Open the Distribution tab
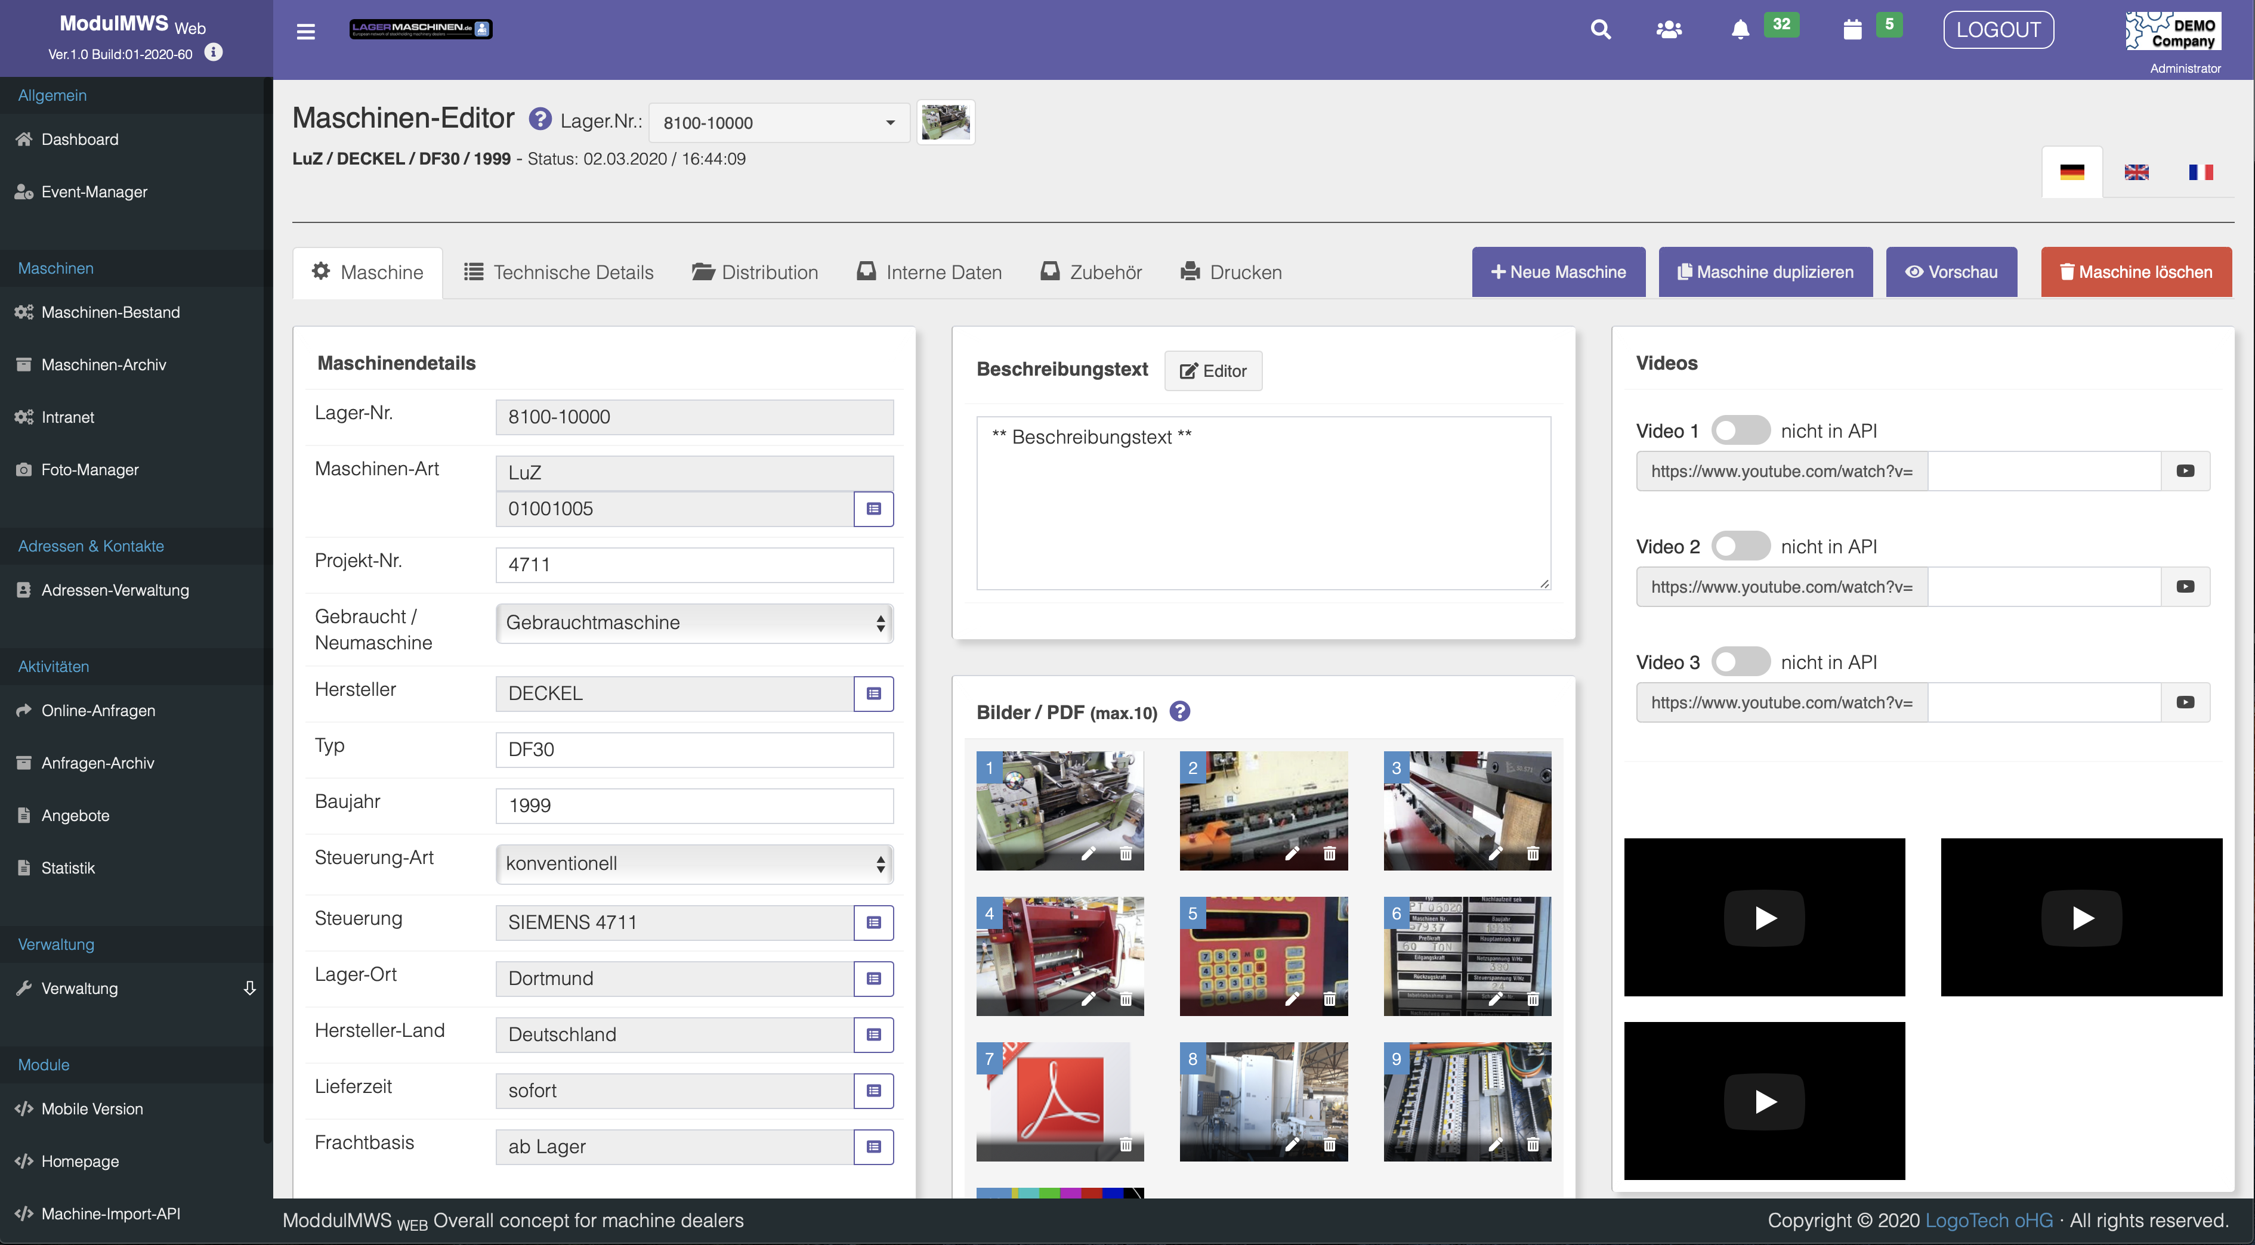The image size is (2255, 1245). click(755, 273)
